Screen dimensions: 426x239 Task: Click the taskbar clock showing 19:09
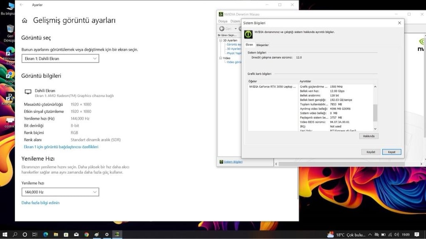pyautogui.click(x=406, y=235)
